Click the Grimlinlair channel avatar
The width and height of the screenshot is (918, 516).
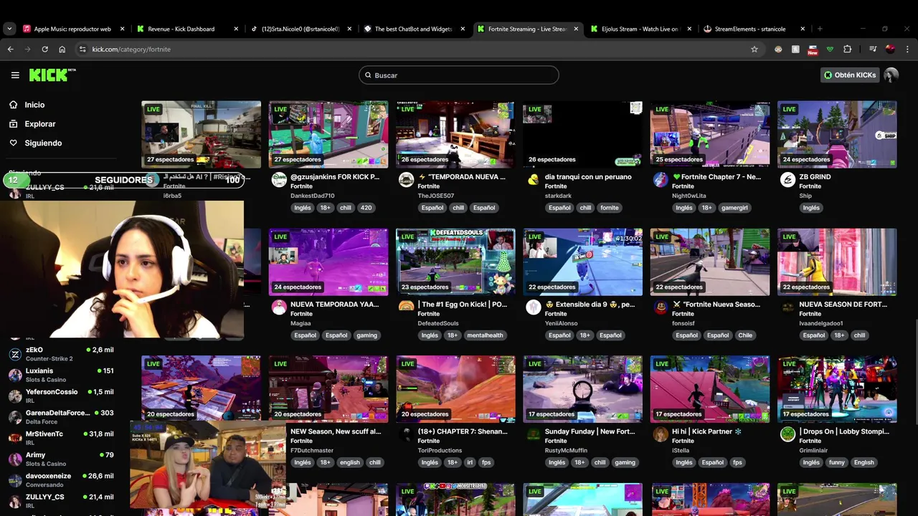[x=787, y=434]
